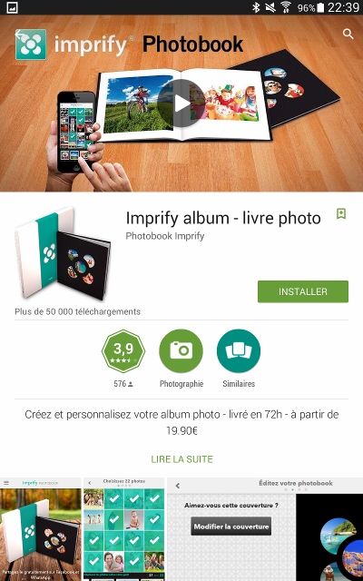Screen dimensions: 363x581
Task: Open first screenshot with book on wood
Action: (40, 529)
